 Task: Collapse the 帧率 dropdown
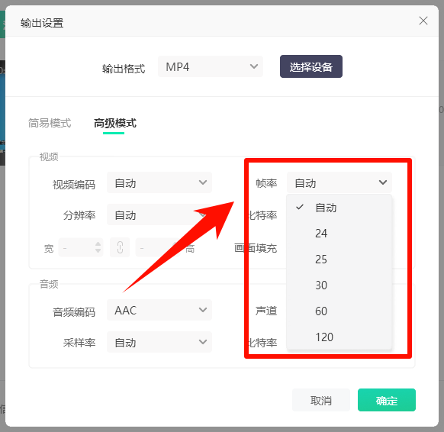(339, 182)
